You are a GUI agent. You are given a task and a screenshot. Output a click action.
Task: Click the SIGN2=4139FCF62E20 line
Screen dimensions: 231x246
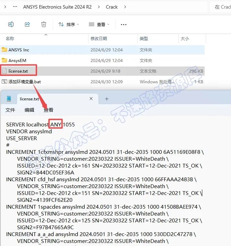[45, 200]
